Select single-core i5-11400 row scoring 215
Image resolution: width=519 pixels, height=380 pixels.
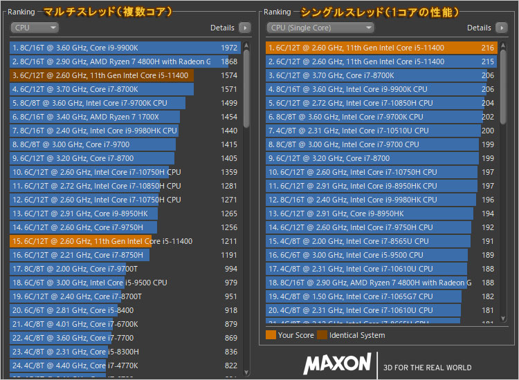click(x=381, y=61)
